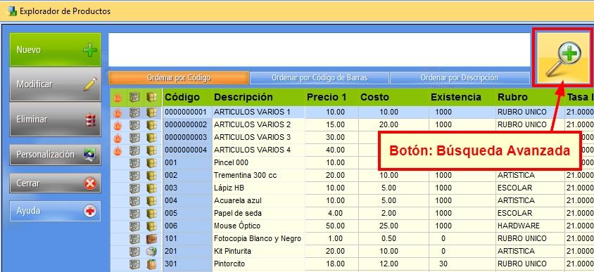Click the Modificar button

pos(55,84)
